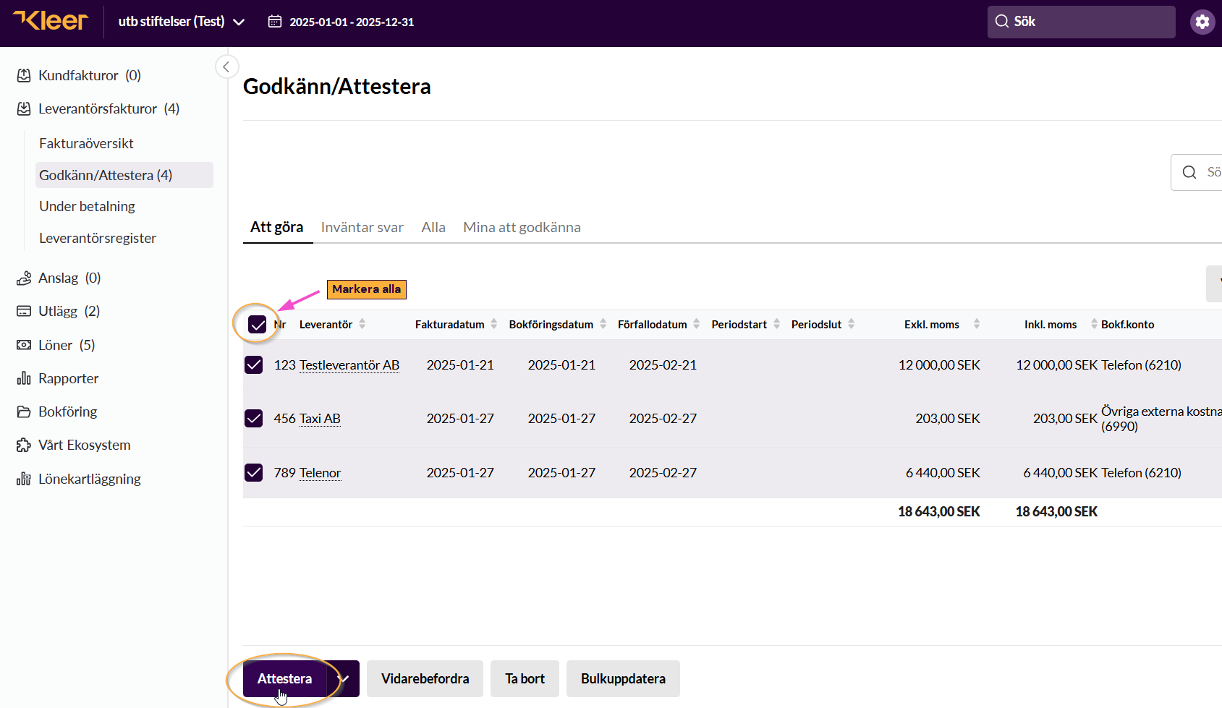
Task: Open Leverantörsregister in sidebar
Action: (x=98, y=238)
